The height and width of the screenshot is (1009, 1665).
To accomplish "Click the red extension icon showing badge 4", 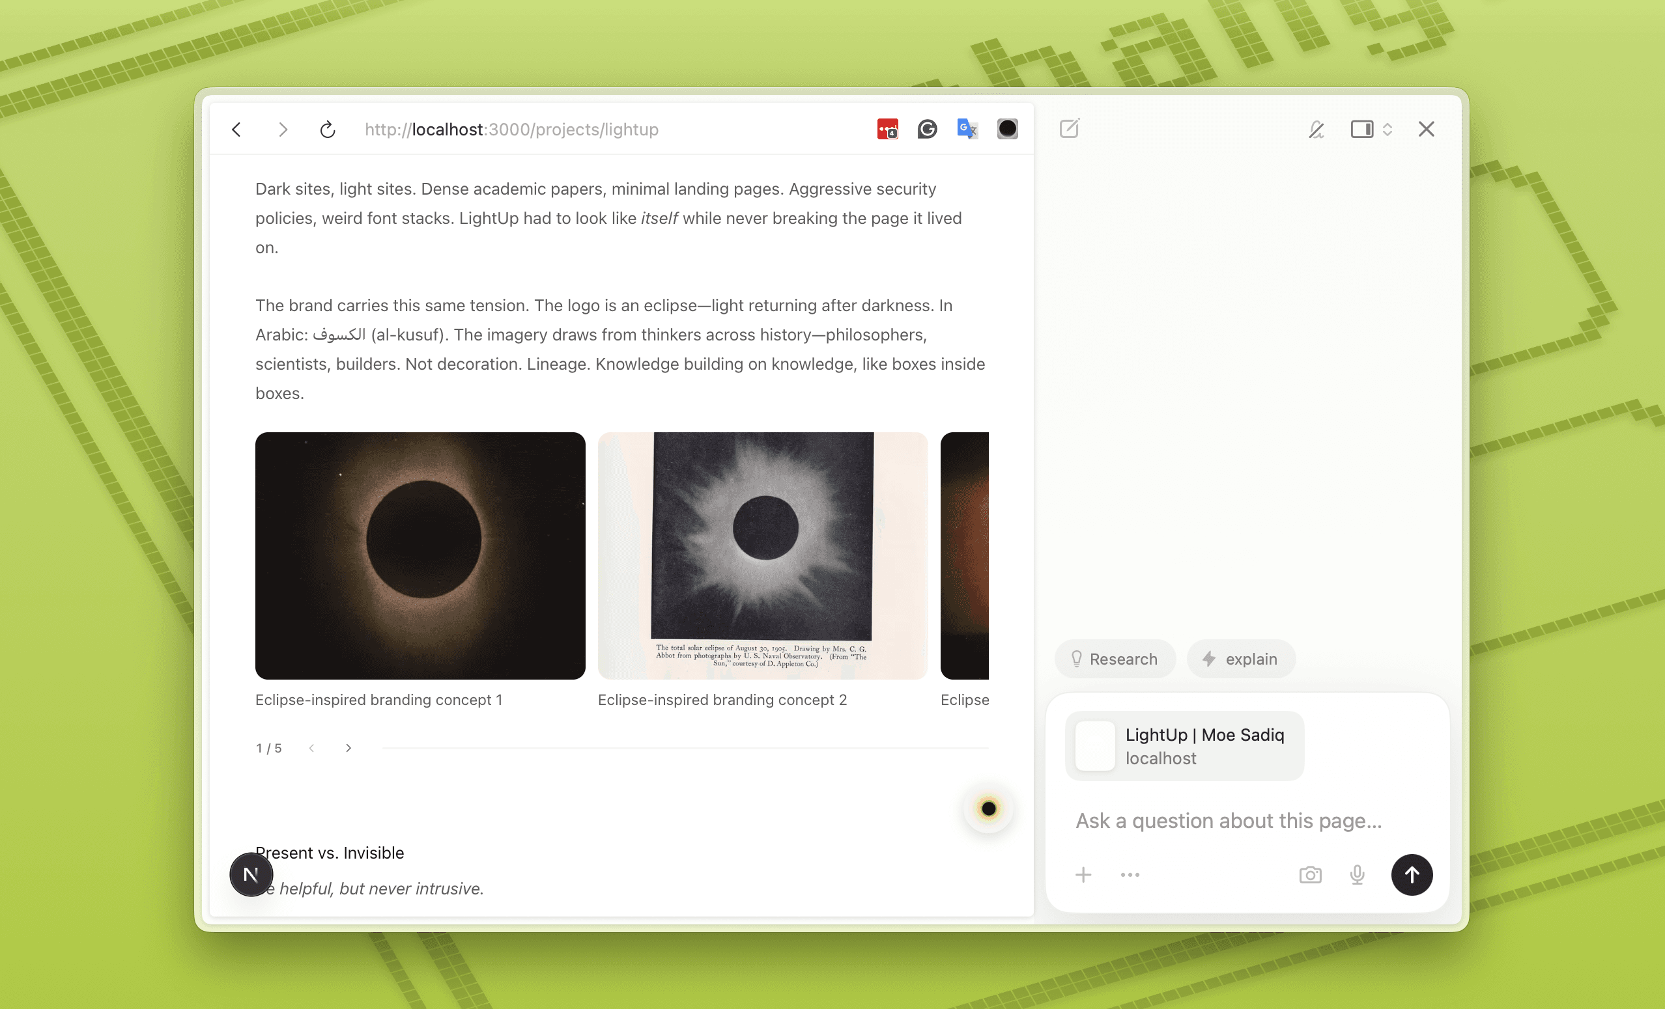I will pyautogui.click(x=887, y=128).
